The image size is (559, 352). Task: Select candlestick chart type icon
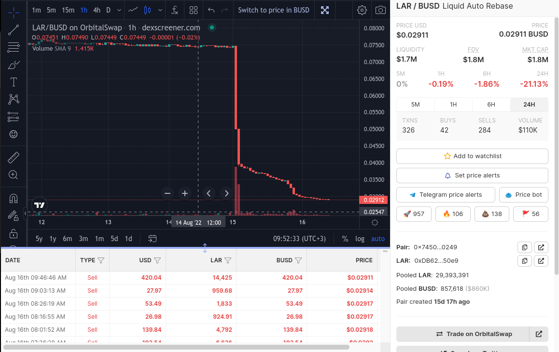point(147,10)
